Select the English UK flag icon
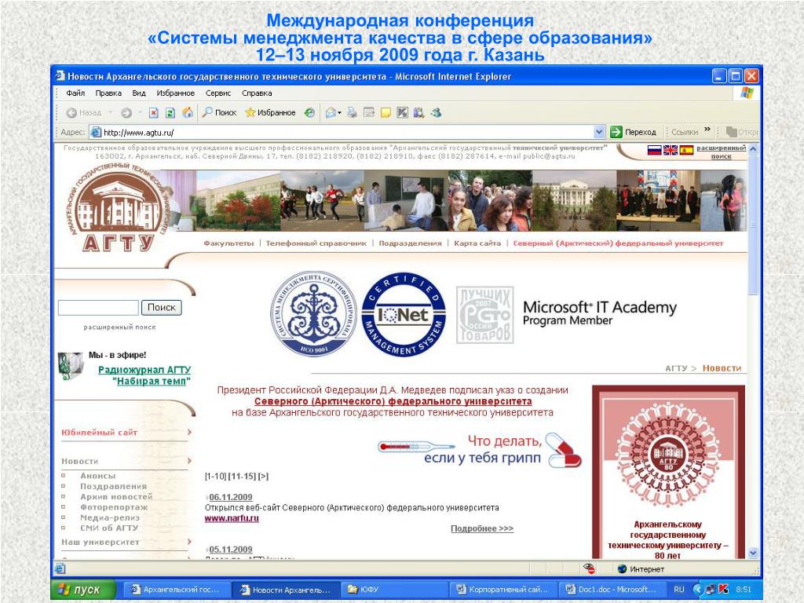The height and width of the screenshot is (603, 804). coord(671,150)
